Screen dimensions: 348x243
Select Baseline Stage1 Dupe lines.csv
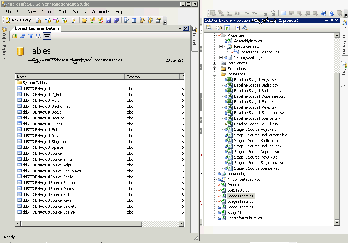tap(260, 96)
